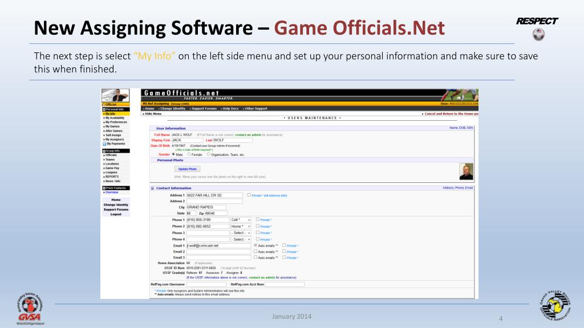Open News / Info under Group Info

112,181
